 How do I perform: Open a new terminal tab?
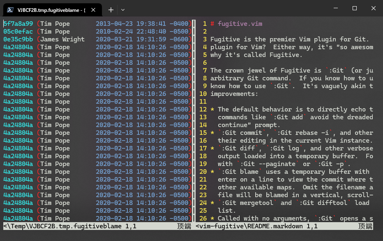coord(111,10)
